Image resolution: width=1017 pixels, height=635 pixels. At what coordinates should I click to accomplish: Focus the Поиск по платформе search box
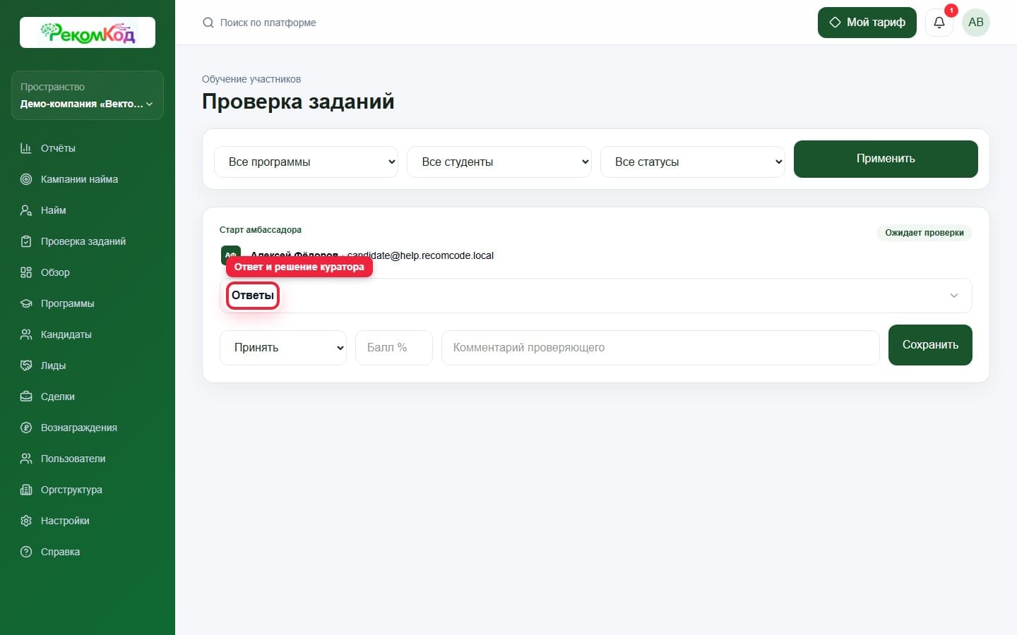268,23
